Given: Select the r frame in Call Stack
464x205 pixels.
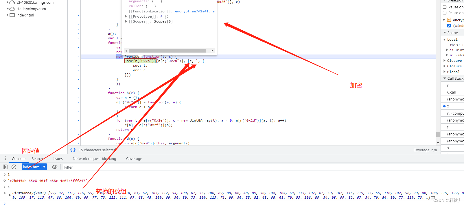Looking at the screenshot, I should (453, 85).
